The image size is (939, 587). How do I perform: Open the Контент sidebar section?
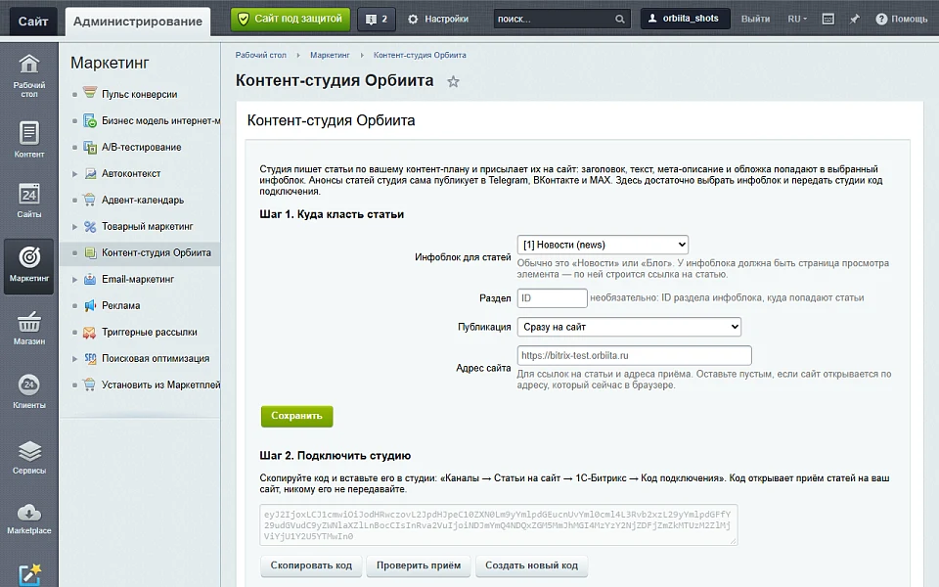(x=28, y=139)
